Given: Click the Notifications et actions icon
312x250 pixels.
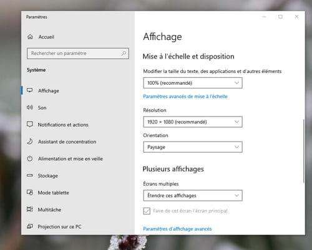Looking at the screenshot, I should point(30,125).
